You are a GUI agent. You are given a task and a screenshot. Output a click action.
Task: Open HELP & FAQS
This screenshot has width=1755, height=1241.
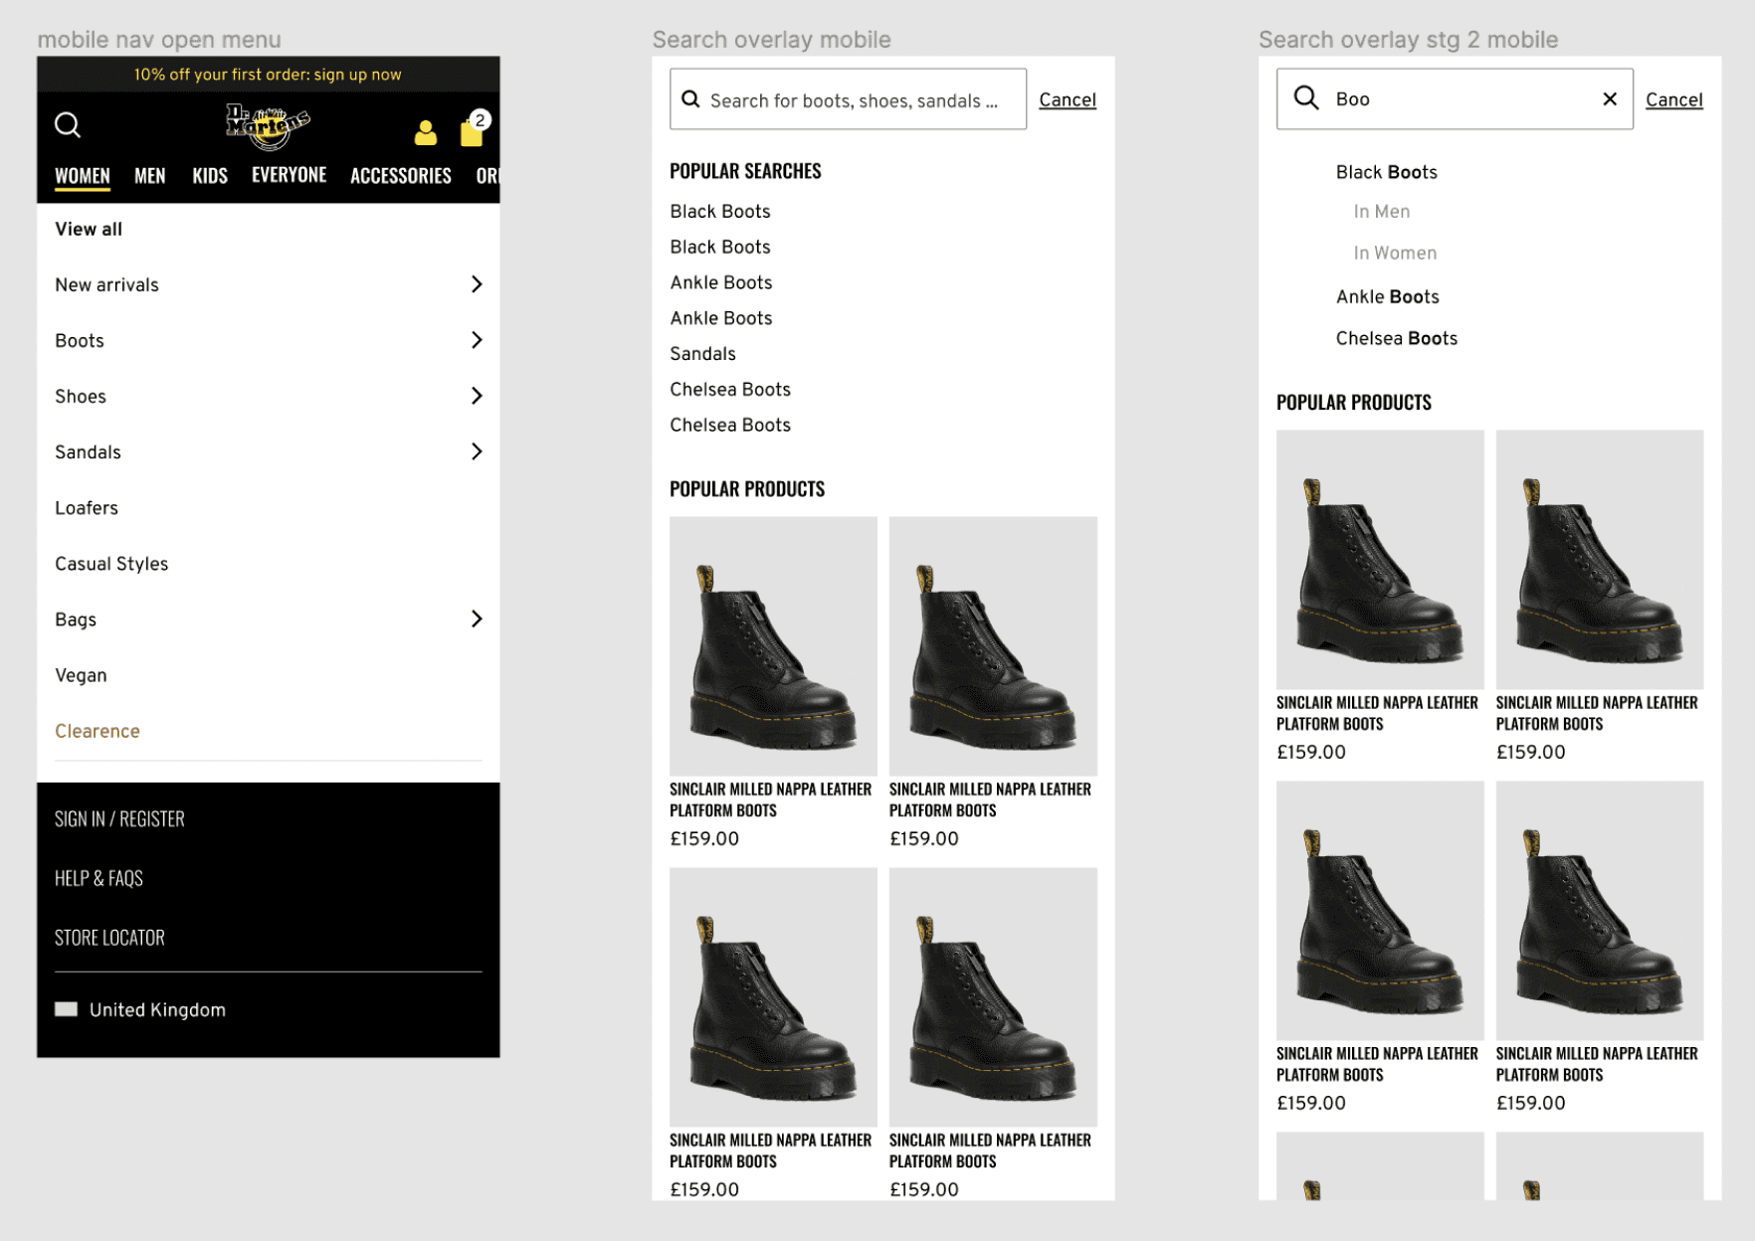pyautogui.click(x=98, y=878)
